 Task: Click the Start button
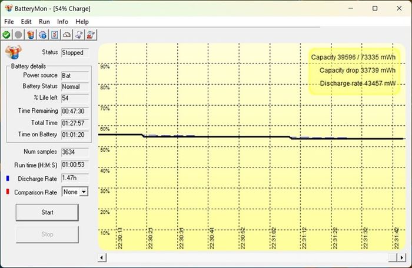coord(47,212)
